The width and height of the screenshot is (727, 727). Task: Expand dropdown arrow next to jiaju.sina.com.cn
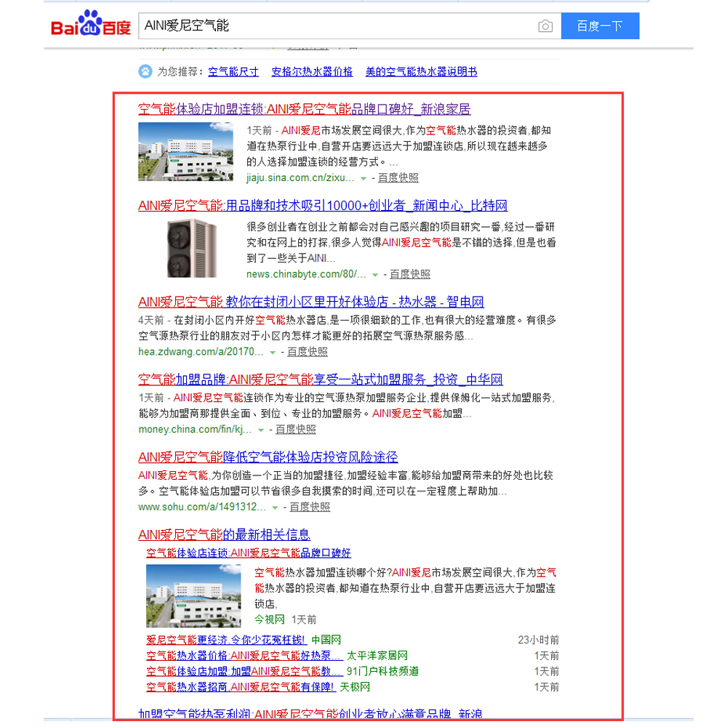point(363,179)
